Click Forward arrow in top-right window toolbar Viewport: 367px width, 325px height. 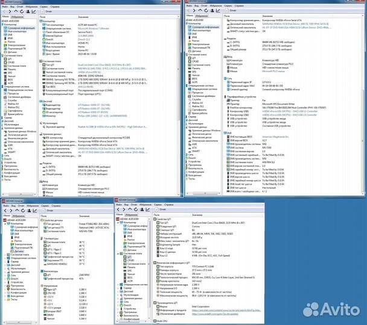coord(194,10)
